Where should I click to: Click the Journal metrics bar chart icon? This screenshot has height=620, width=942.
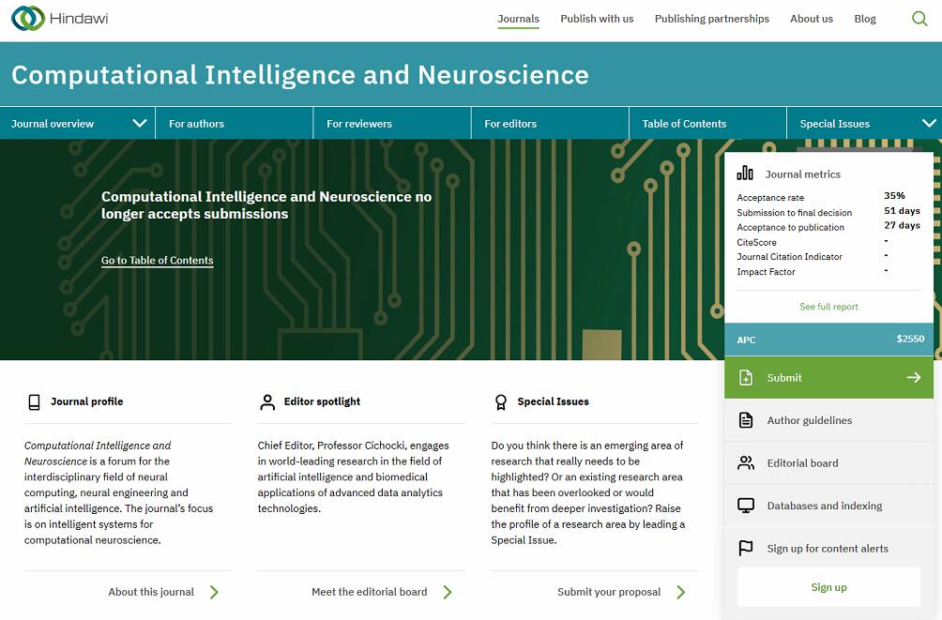(x=745, y=174)
